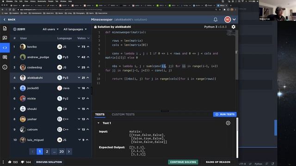296x166 pixels.
Task: Open the Bookmarks menu in menu bar
Action: [x=42, y=1]
